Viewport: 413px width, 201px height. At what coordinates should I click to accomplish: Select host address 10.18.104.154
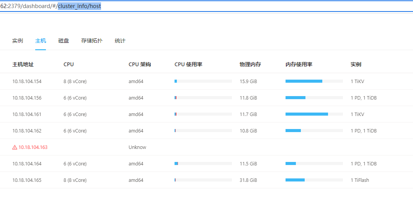pos(27,82)
